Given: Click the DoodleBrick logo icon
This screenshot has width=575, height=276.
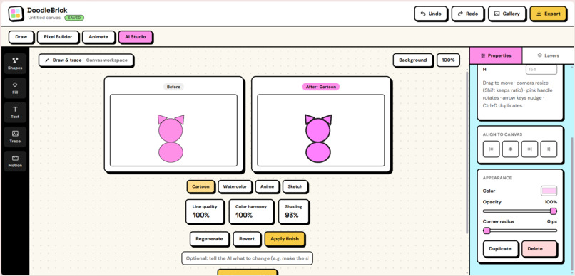Looking at the screenshot, I should [x=16, y=14].
